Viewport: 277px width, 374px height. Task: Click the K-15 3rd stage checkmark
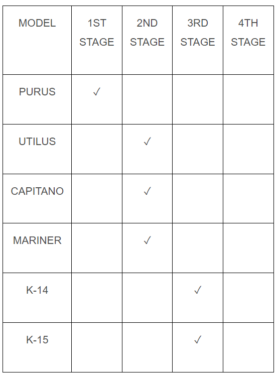198,339
